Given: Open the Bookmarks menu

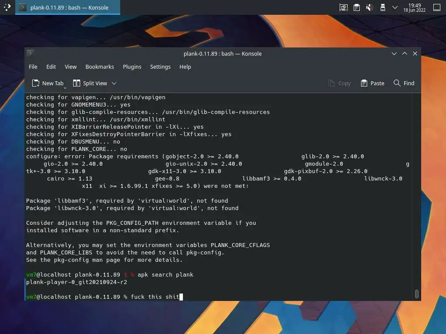Looking at the screenshot, I should point(100,67).
